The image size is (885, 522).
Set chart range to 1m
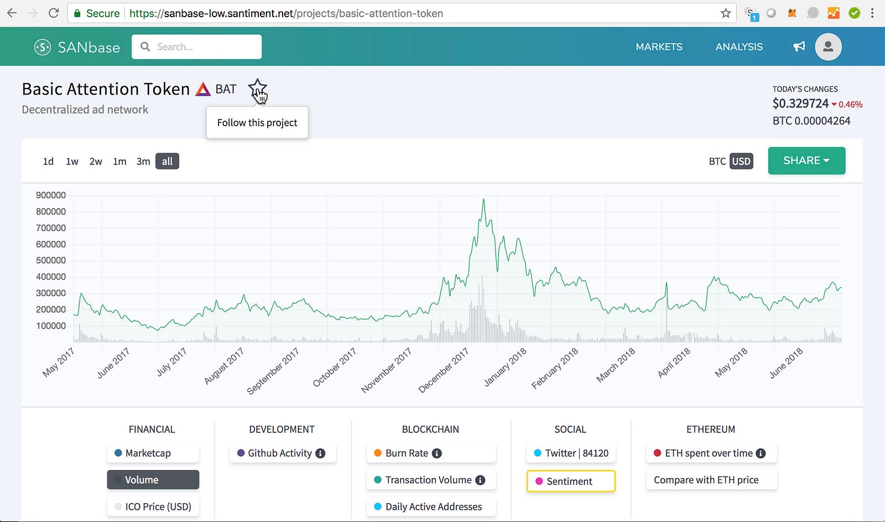tap(119, 161)
